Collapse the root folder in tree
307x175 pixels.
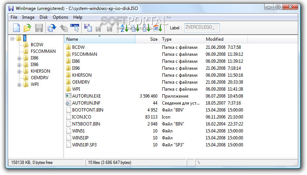pyautogui.click(x=12, y=39)
